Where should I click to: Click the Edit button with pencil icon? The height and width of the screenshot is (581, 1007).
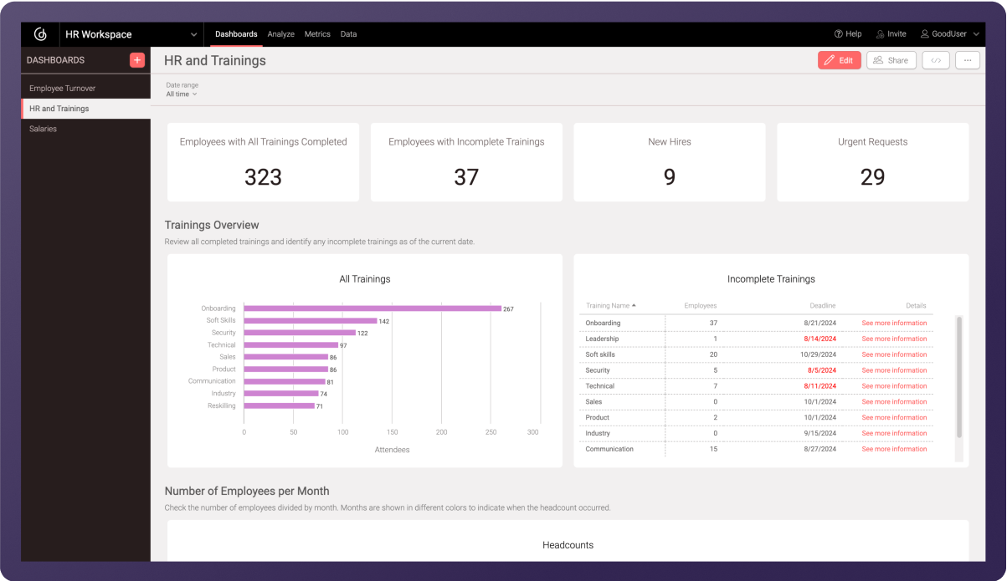[x=839, y=60]
